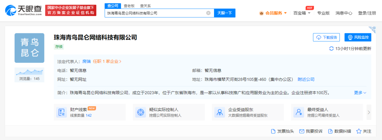Switch to the 查公司 tab
This screenshot has height=140, width=382.
[113, 6]
